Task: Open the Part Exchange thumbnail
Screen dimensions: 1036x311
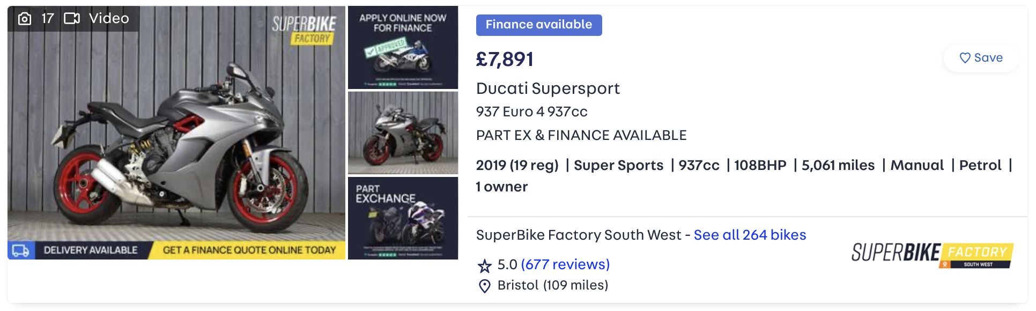Action: pyautogui.click(x=403, y=218)
